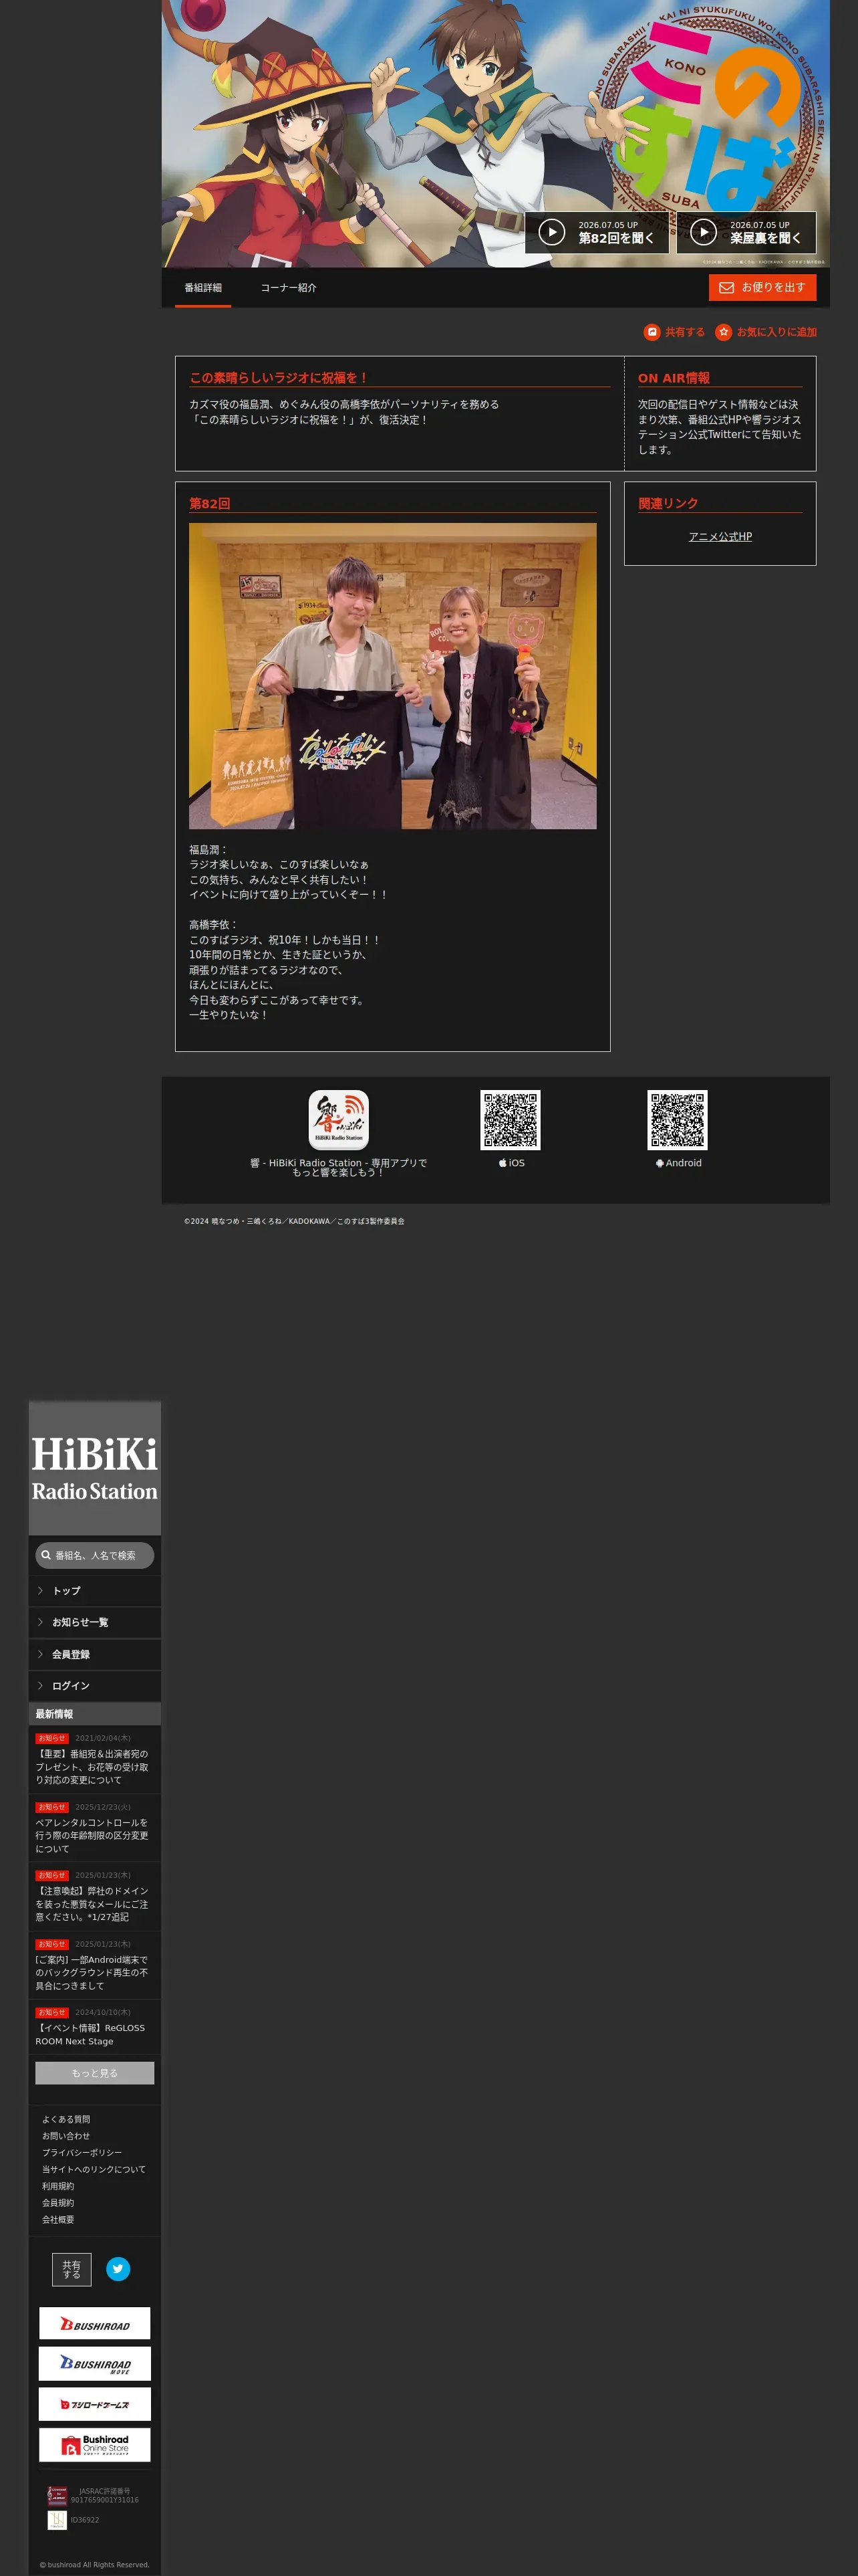Open 会員規約 footer link

58,2203
